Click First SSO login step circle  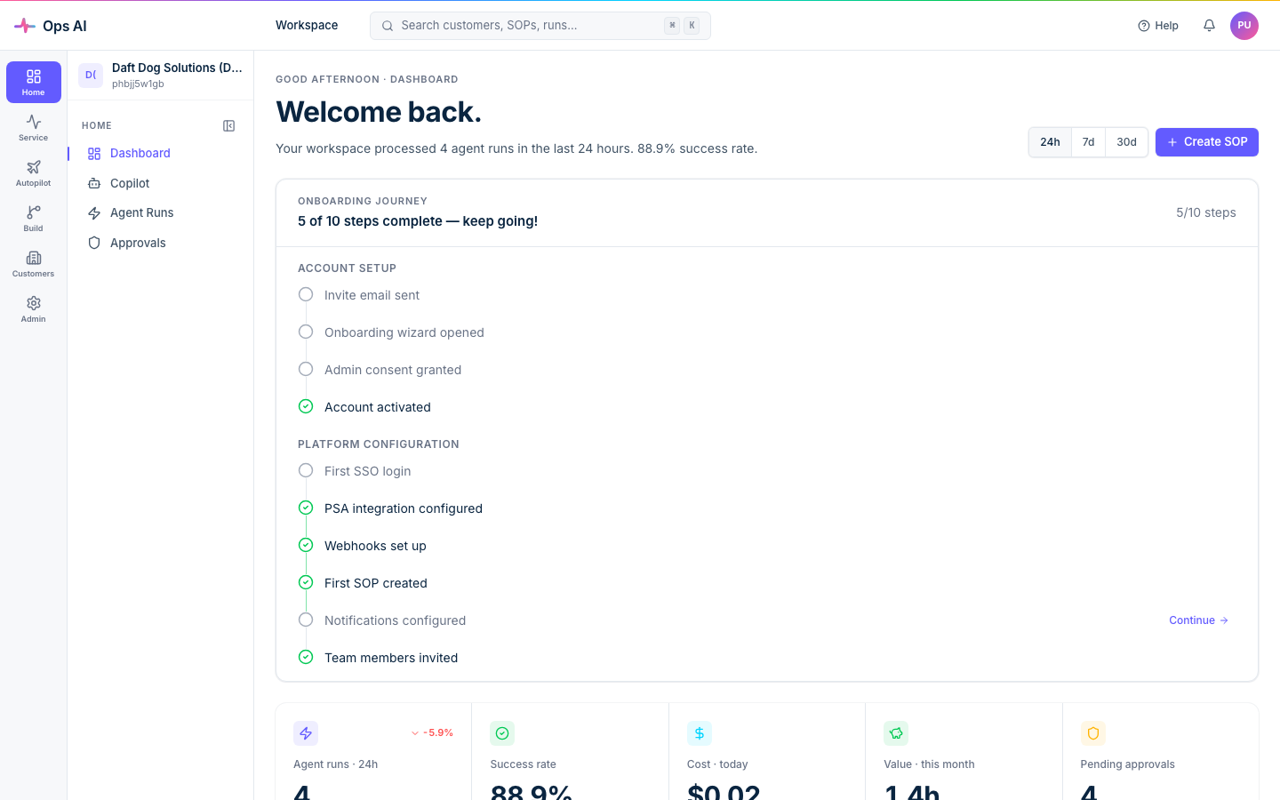[x=306, y=470]
